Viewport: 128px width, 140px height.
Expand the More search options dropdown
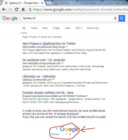tap(79, 28)
